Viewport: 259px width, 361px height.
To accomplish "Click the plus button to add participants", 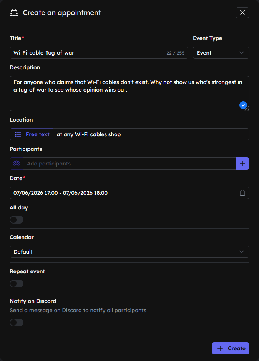I will (x=242, y=164).
